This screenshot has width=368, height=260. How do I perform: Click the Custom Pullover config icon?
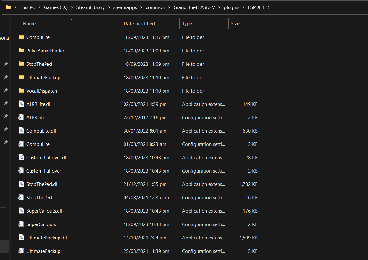click(x=21, y=171)
